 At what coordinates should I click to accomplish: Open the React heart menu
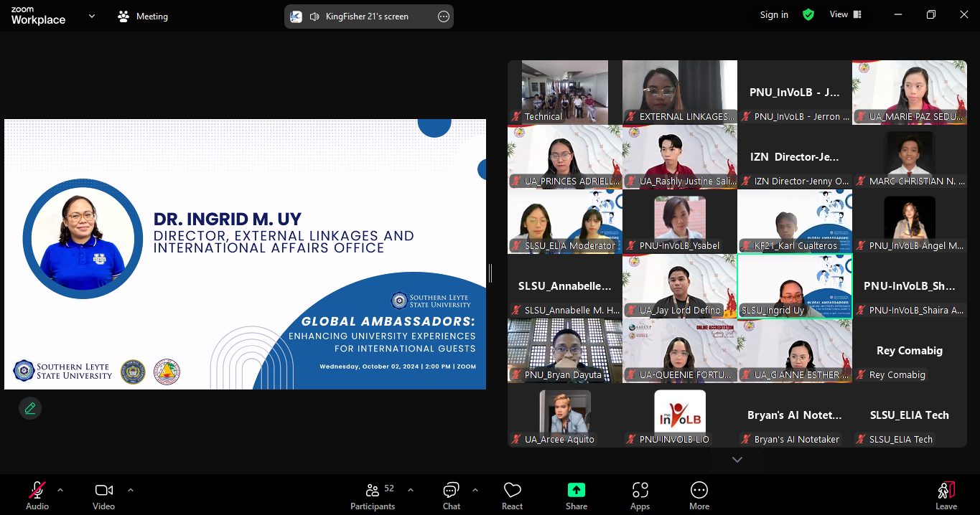pyautogui.click(x=512, y=496)
